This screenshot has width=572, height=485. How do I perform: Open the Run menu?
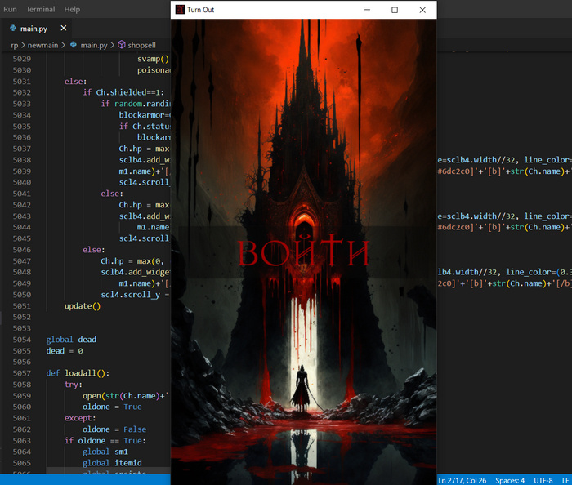10,9
